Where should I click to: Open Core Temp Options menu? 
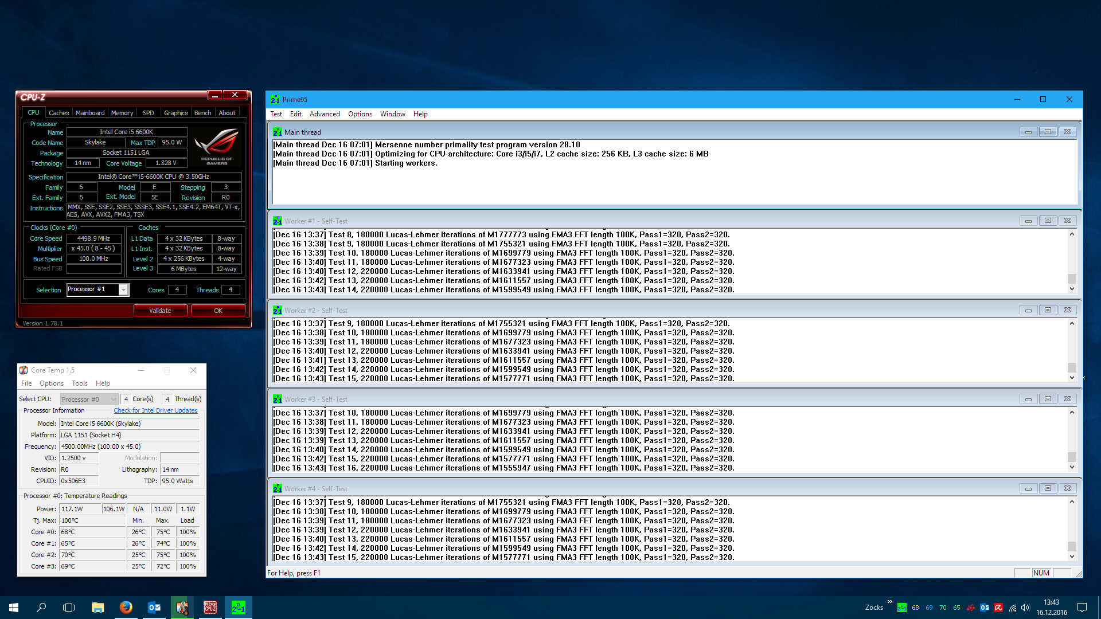pos(52,383)
